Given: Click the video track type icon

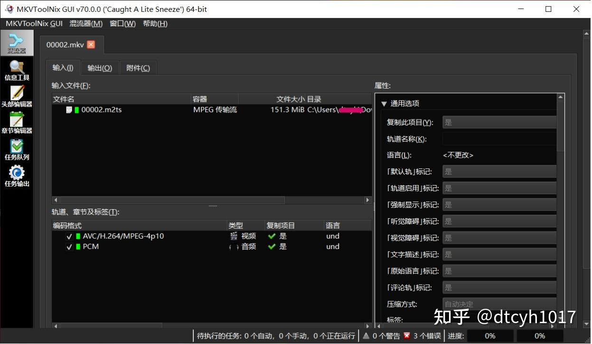Looking at the screenshot, I should coord(234,236).
